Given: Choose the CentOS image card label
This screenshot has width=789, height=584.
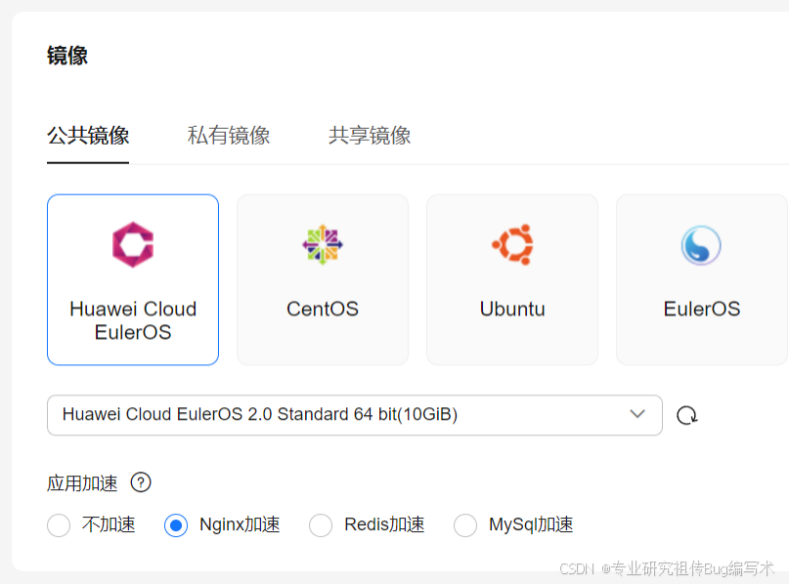Looking at the screenshot, I should click(x=323, y=310).
